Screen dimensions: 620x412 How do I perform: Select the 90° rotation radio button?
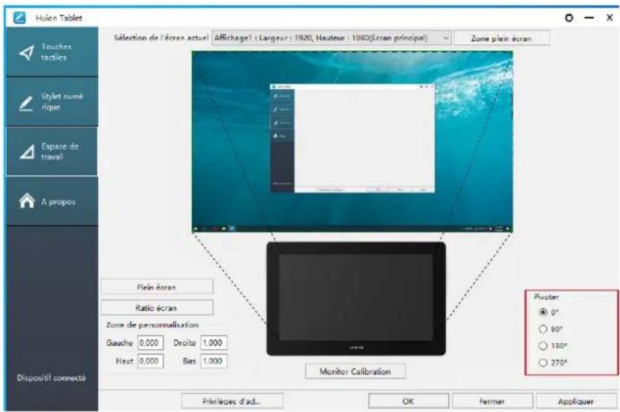(x=543, y=329)
